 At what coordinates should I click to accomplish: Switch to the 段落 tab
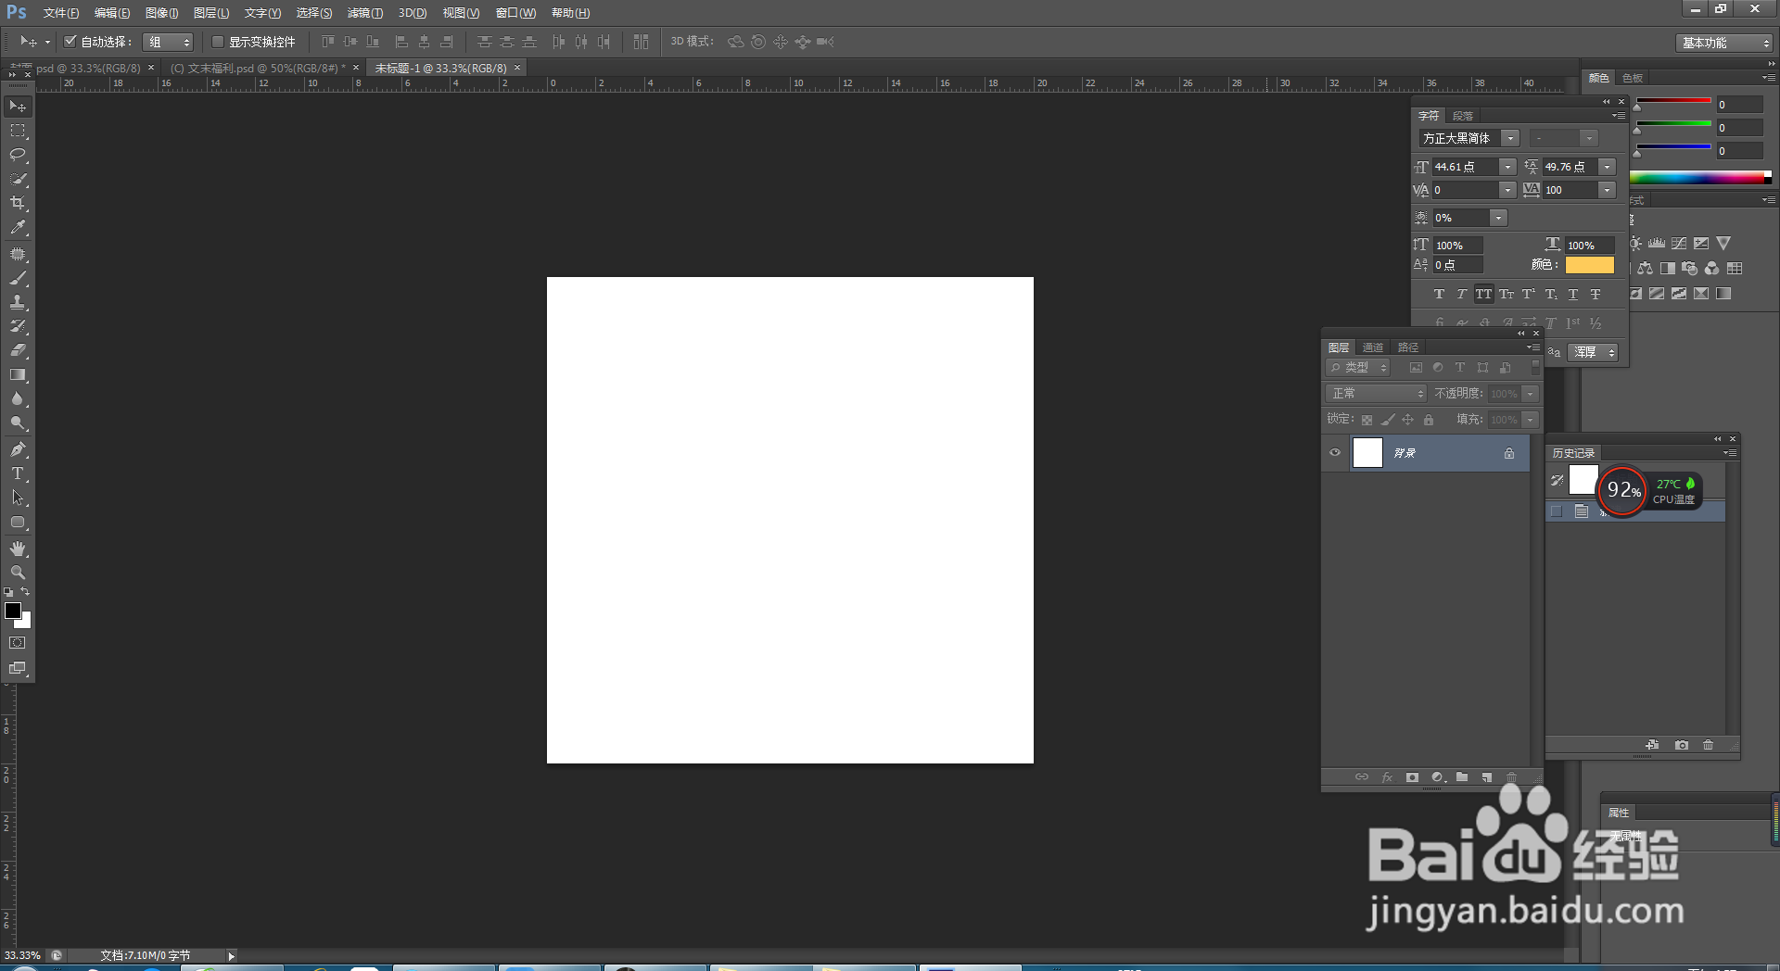click(1463, 116)
